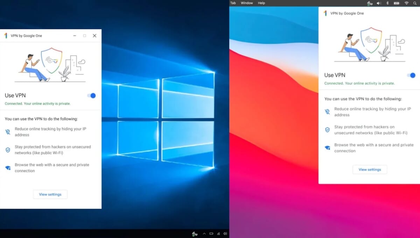The width and height of the screenshot is (420, 238).
Task: Click 'Use VPN' label in Mac popup
Action: [x=335, y=75]
